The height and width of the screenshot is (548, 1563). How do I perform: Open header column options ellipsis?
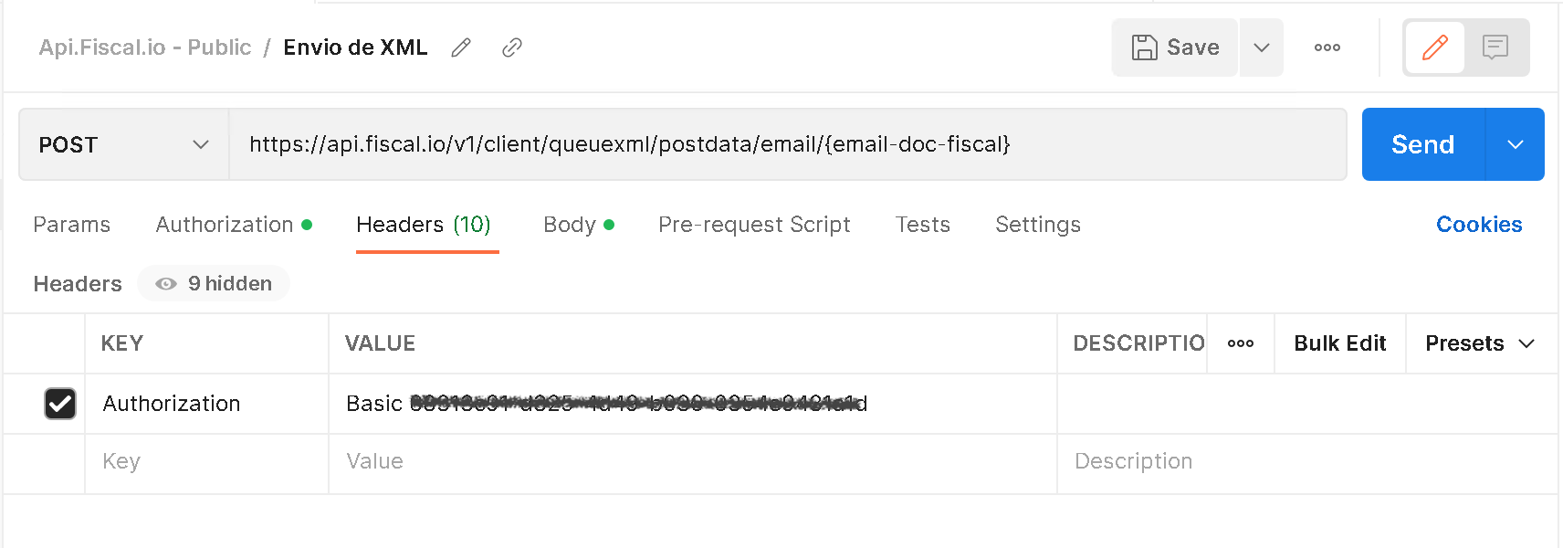[x=1241, y=343]
